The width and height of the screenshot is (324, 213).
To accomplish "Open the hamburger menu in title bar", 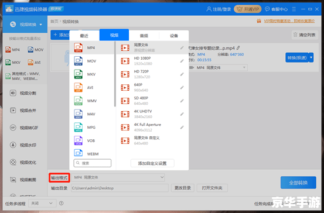I will [x=294, y=9].
